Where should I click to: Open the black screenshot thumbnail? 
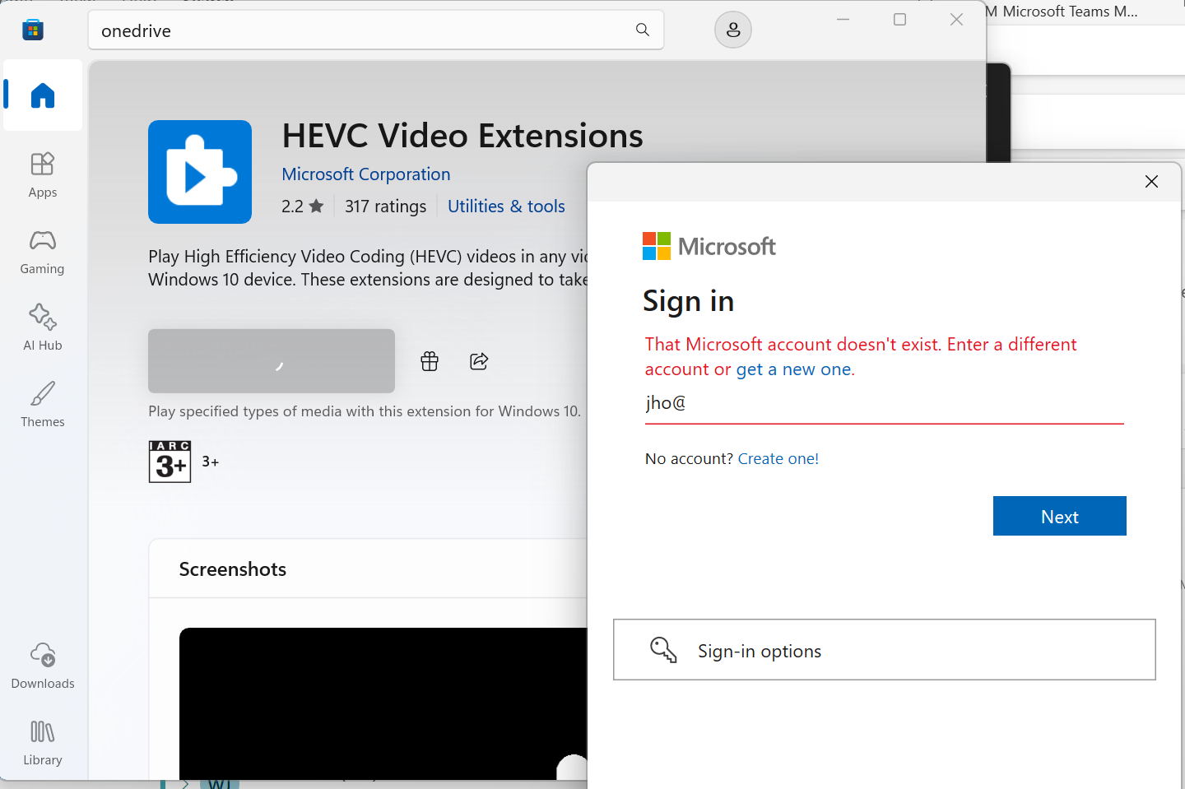coord(383,703)
